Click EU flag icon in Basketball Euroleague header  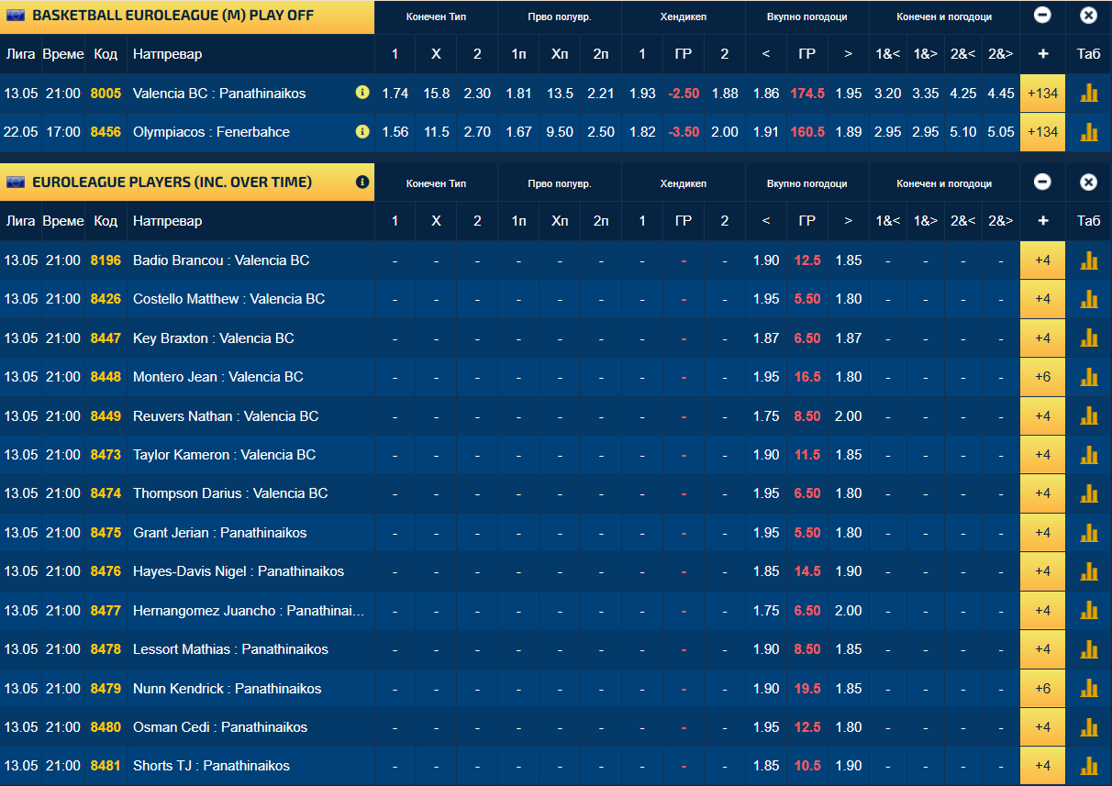16,16
